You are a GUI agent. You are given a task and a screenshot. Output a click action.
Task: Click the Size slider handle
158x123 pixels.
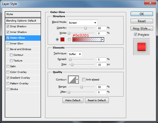(x=72, y=65)
